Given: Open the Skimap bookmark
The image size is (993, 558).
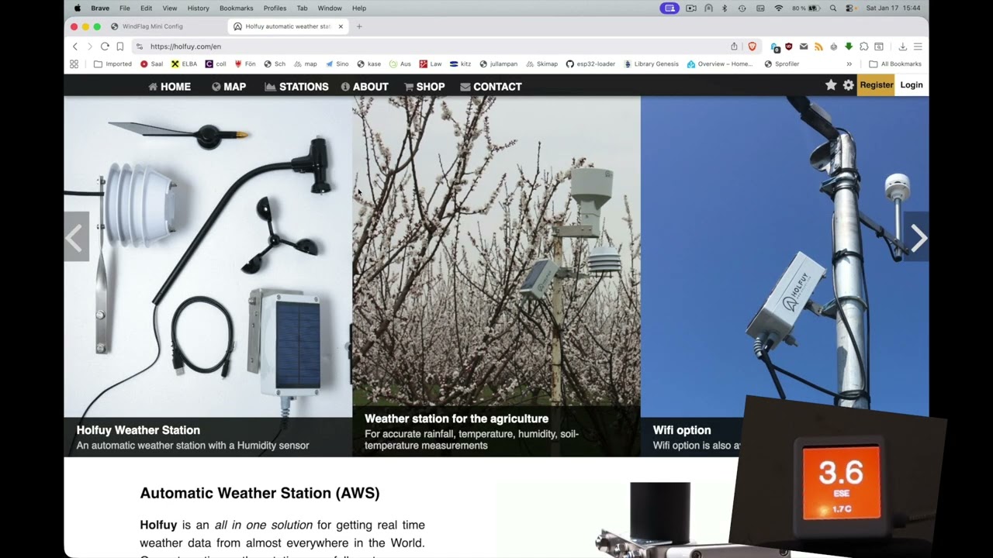Looking at the screenshot, I should [541, 64].
